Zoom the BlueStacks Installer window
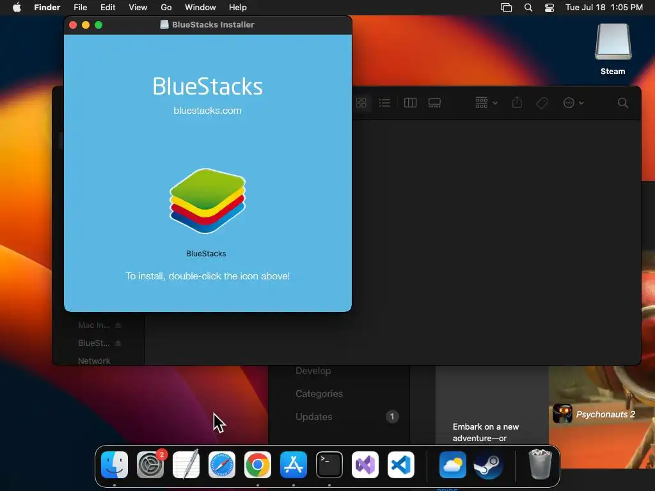 coord(99,25)
